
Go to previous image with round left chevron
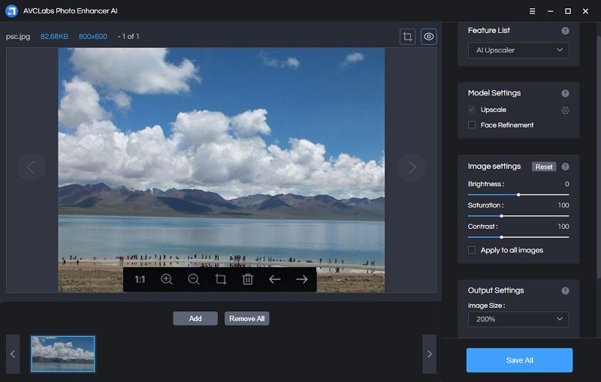point(31,167)
